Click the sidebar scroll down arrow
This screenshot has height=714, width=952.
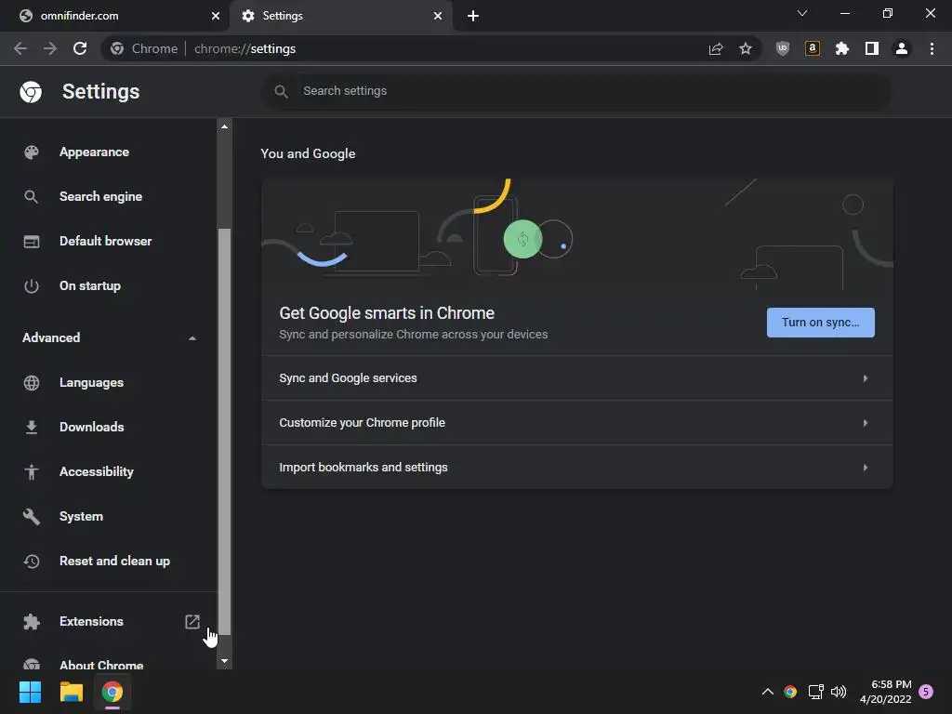(x=224, y=661)
